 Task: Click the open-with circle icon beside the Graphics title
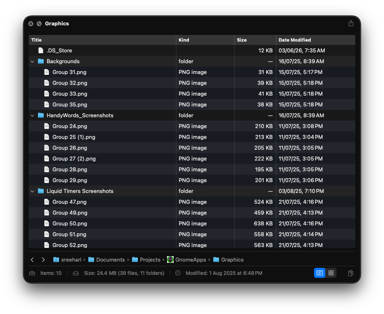[x=39, y=24]
